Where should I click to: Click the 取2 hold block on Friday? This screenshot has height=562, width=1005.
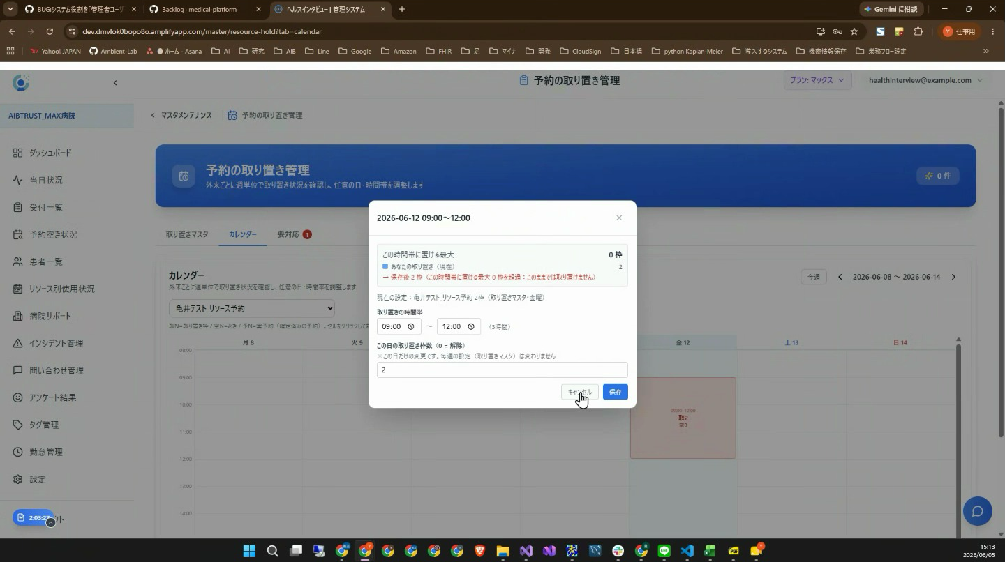(683, 418)
